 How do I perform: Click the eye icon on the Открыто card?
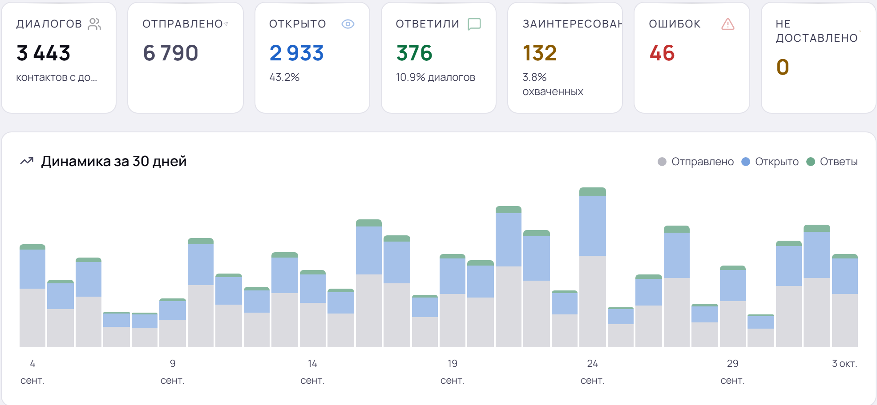[x=348, y=24]
